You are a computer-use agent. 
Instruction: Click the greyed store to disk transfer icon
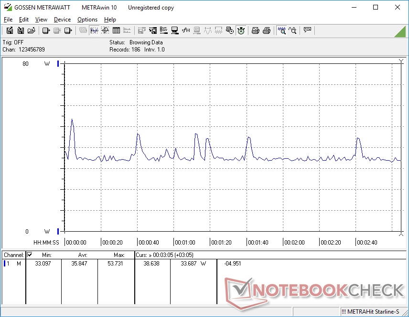coord(142,31)
